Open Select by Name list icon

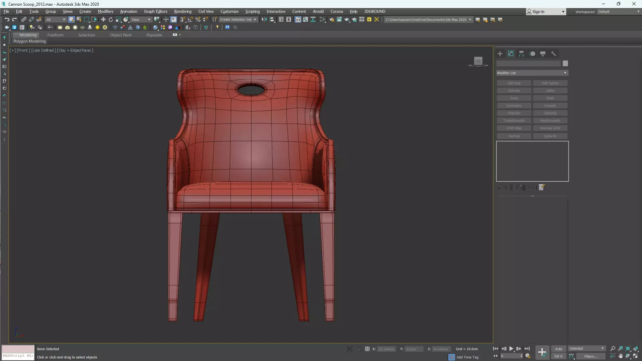79,19
